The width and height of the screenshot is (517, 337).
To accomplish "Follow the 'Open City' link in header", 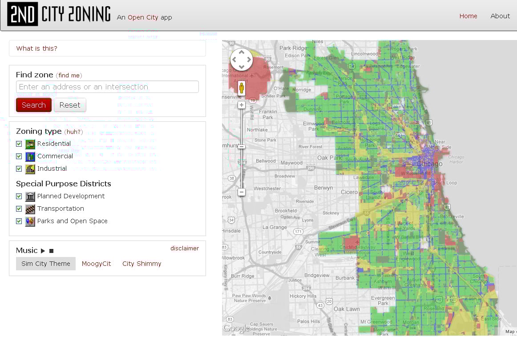I will tap(143, 17).
